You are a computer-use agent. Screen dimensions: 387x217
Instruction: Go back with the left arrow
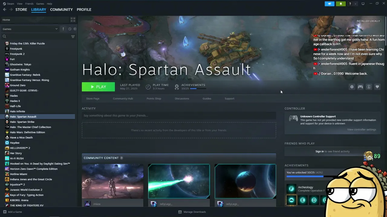[5, 10]
